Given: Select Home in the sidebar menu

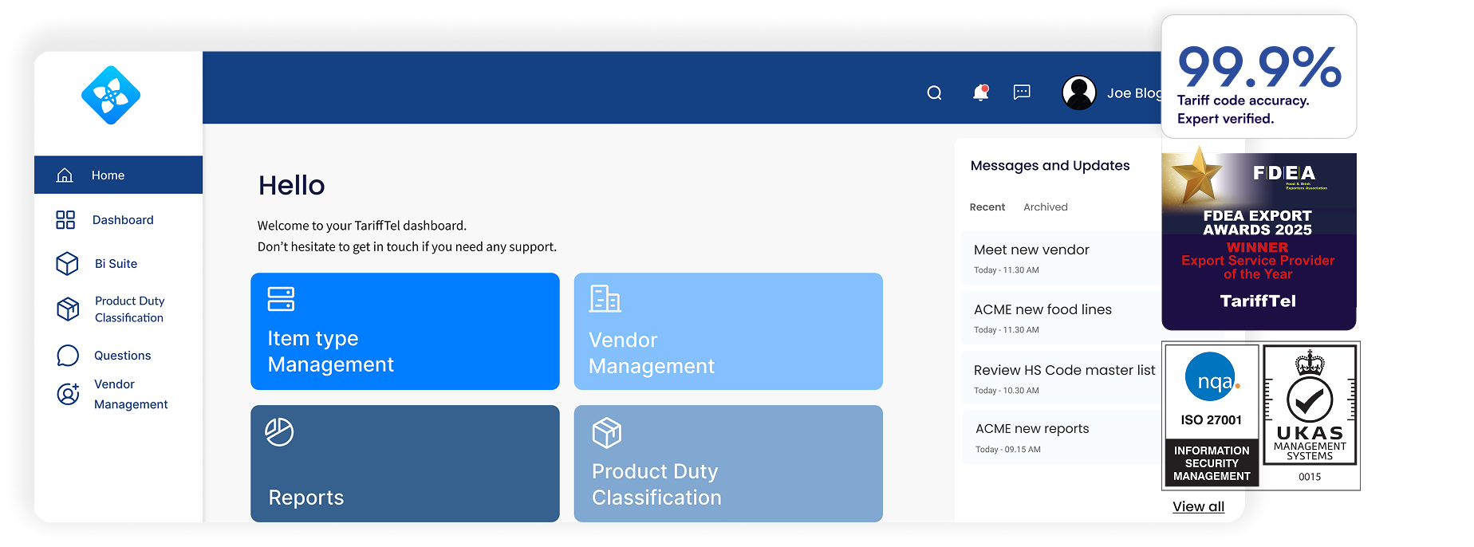Looking at the screenshot, I should pyautogui.click(x=108, y=175).
